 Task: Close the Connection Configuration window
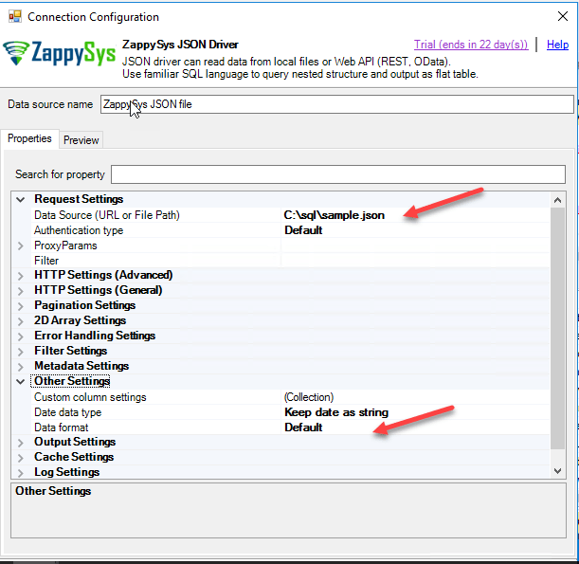pos(562,16)
